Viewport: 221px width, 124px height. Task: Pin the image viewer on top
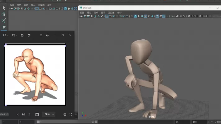pos(48,35)
